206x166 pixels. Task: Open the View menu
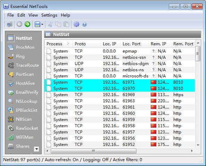click(x=33, y=15)
